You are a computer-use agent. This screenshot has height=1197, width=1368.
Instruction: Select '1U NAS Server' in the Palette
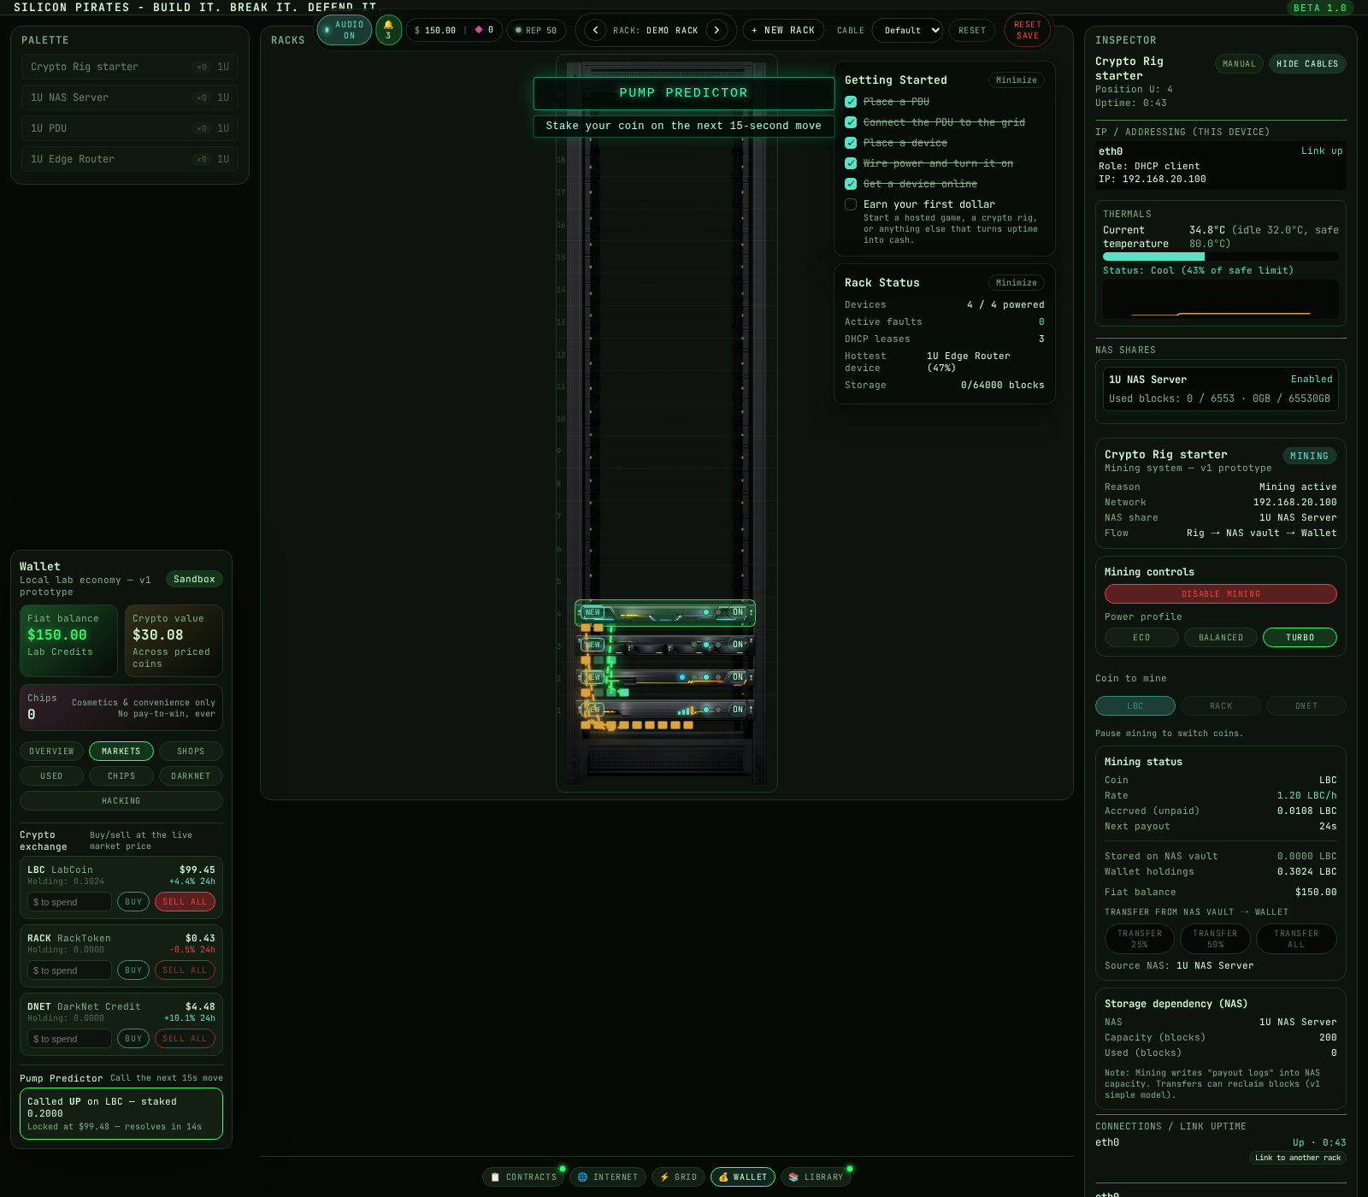tap(130, 97)
